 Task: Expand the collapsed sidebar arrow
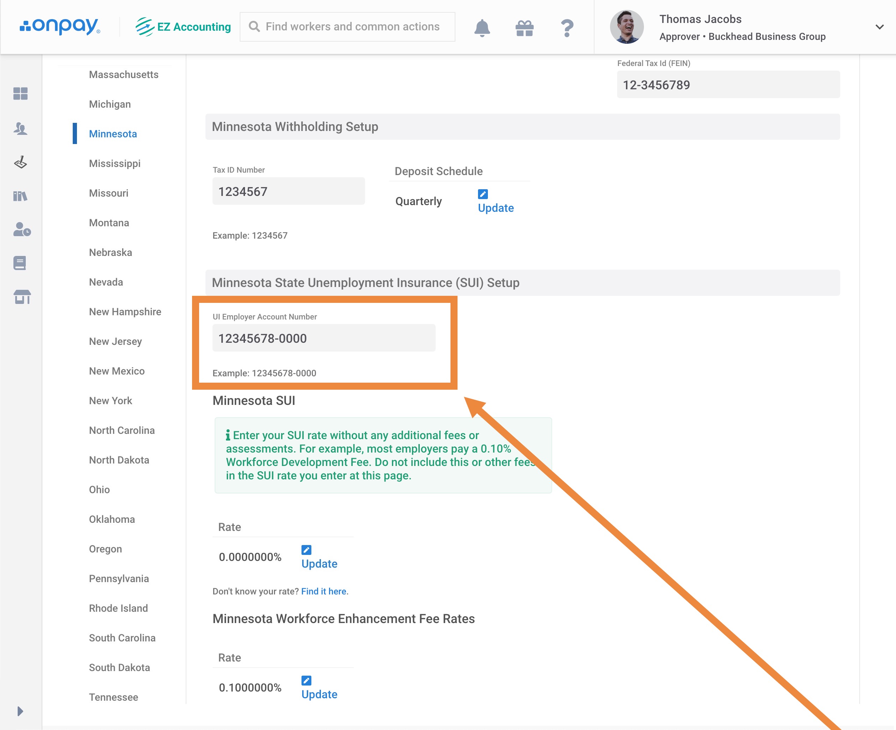point(20,711)
